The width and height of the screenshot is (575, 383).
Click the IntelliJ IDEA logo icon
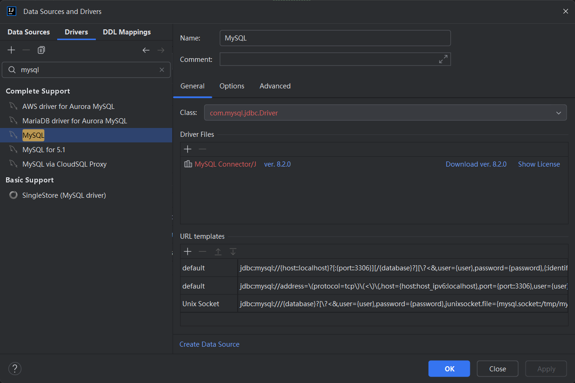12,11
